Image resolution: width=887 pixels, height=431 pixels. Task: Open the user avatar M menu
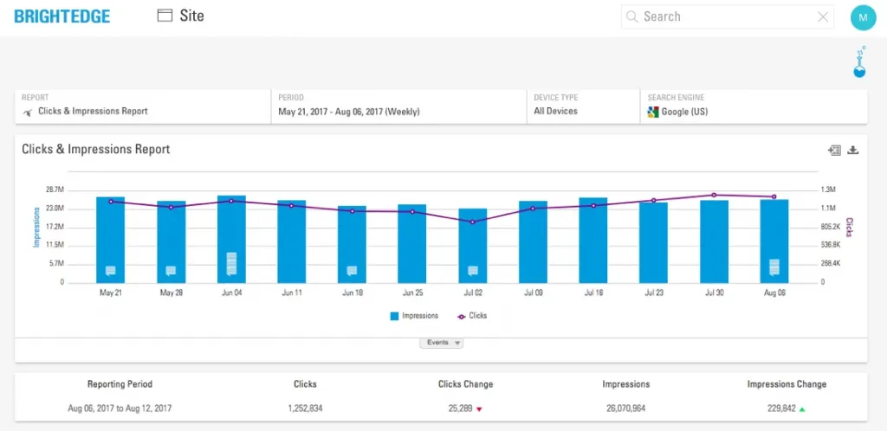(x=863, y=17)
